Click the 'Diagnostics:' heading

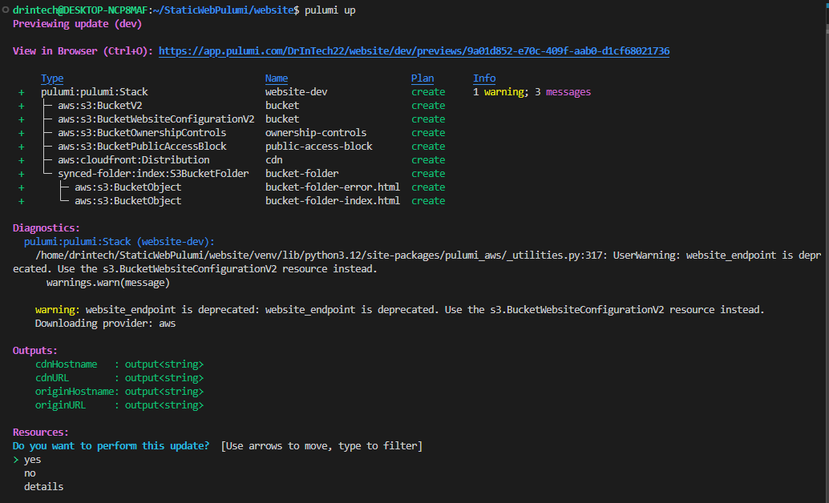pyautogui.click(x=47, y=228)
